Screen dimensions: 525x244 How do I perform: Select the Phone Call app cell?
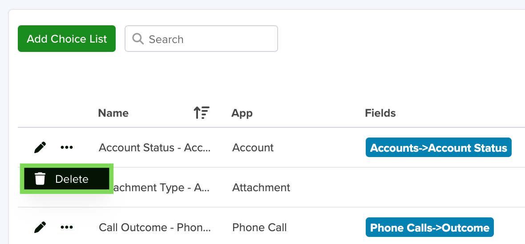point(259,228)
